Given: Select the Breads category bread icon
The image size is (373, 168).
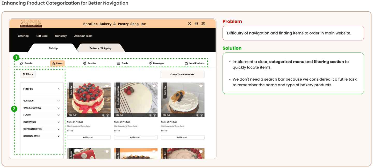Looking at the screenshot, I should (x=22, y=63).
